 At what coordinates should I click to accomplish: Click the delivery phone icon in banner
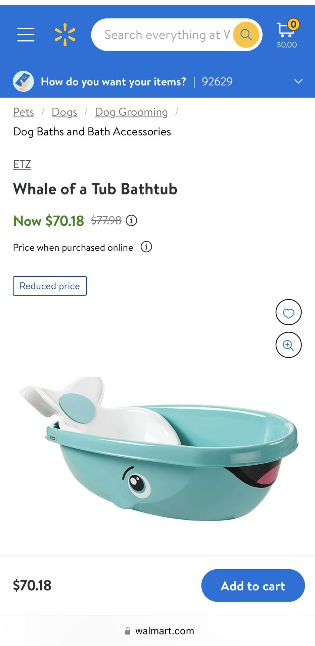pos(23,81)
